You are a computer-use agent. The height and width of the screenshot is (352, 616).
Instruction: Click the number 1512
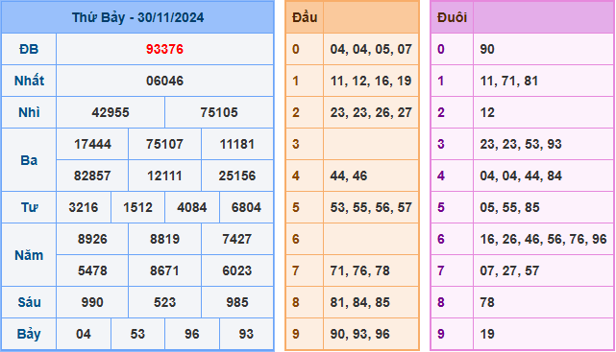[x=137, y=207]
